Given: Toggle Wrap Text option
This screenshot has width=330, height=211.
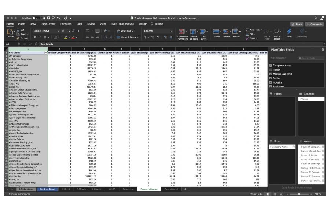Looking at the screenshot, I should [x=125, y=31].
